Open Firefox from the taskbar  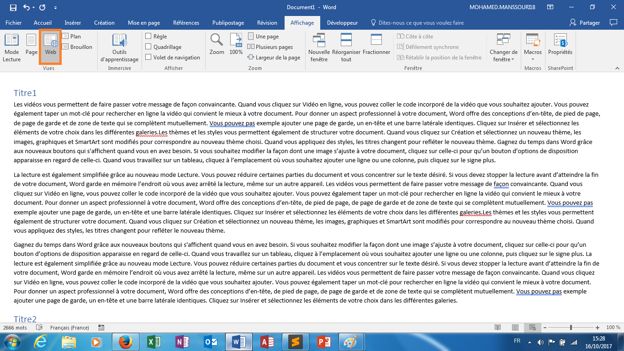[x=125, y=342]
